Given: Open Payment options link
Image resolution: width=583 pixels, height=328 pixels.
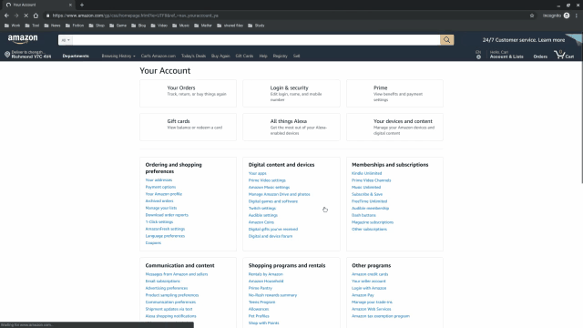Looking at the screenshot, I should (x=160, y=187).
